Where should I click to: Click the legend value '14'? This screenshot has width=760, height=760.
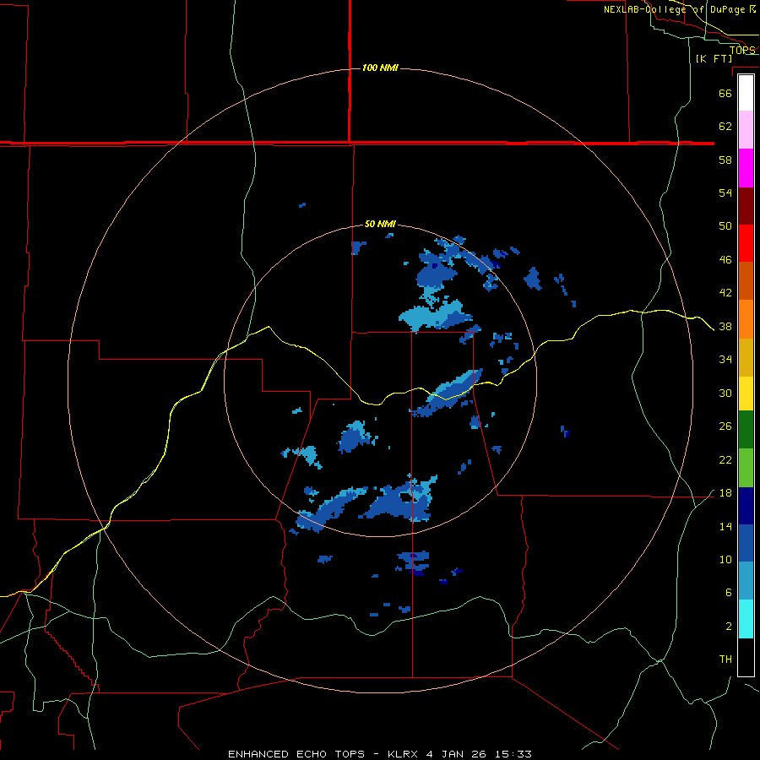pyautogui.click(x=725, y=526)
